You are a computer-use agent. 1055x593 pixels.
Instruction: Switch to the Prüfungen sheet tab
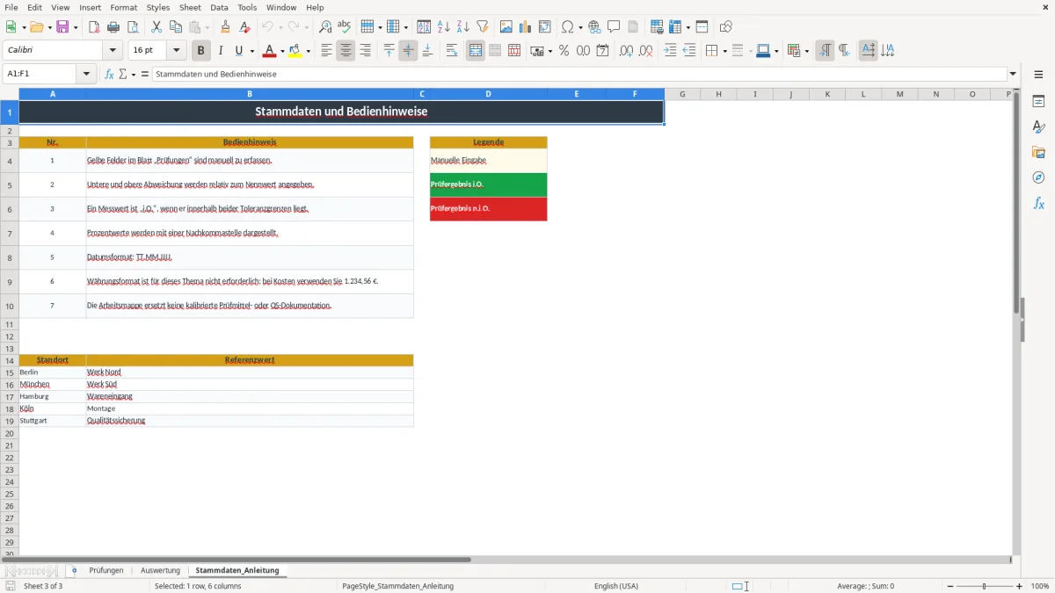[x=106, y=570]
